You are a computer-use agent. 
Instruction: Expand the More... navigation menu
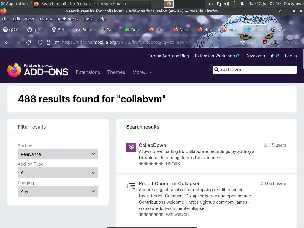[x=142, y=72]
